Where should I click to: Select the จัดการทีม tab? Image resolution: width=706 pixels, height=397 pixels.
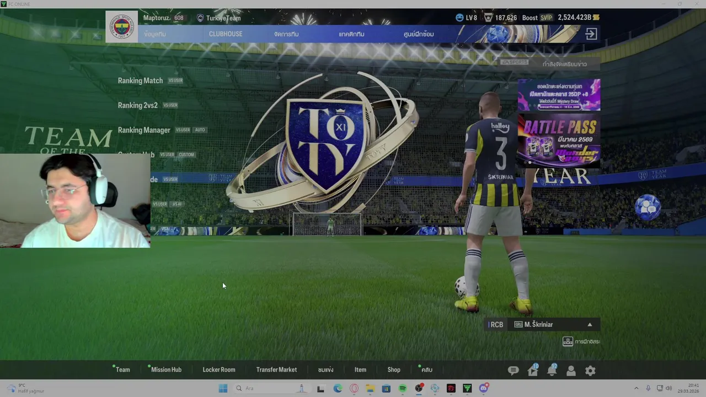click(286, 34)
